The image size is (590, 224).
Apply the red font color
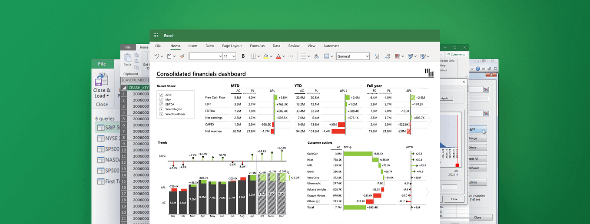pos(278,56)
